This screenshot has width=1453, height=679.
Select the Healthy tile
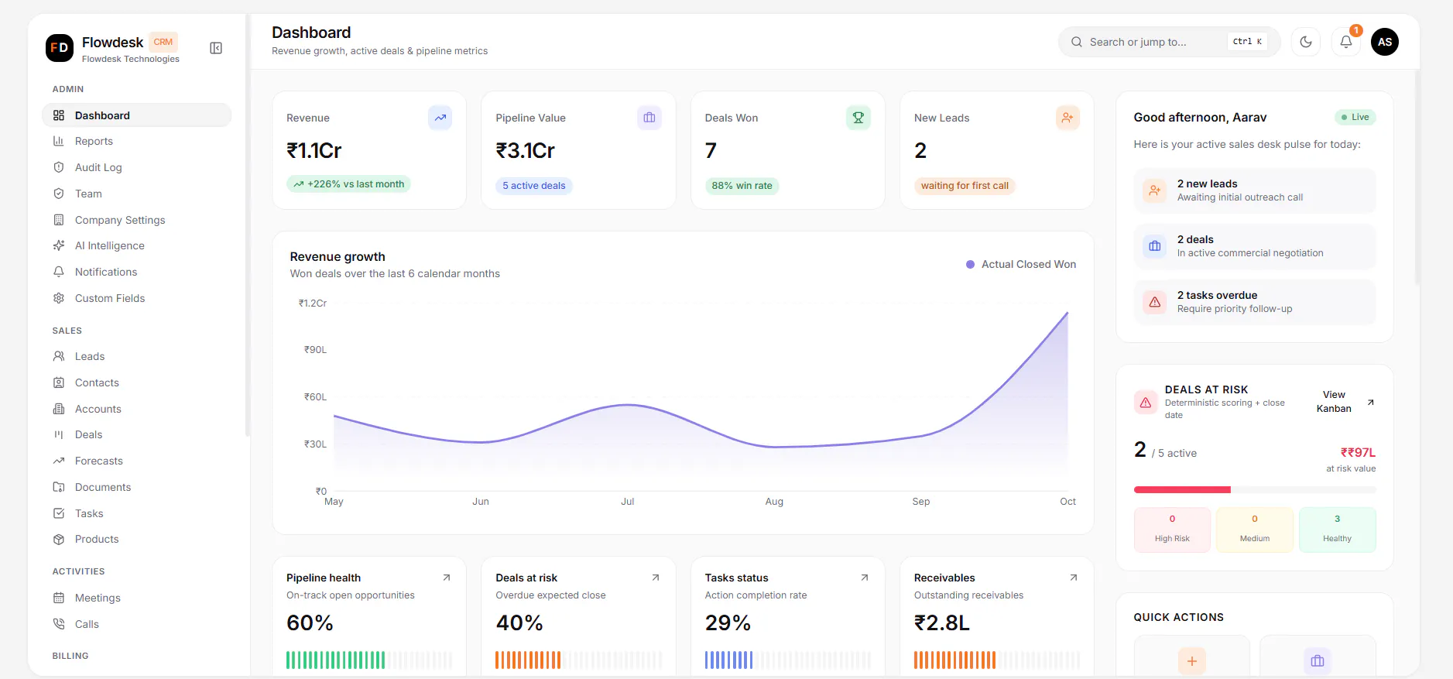tap(1337, 530)
